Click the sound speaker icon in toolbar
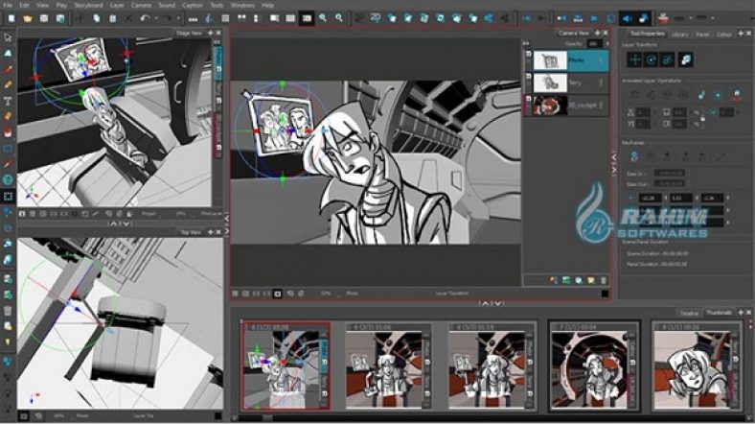The image size is (755, 424). pyautogui.click(x=627, y=18)
